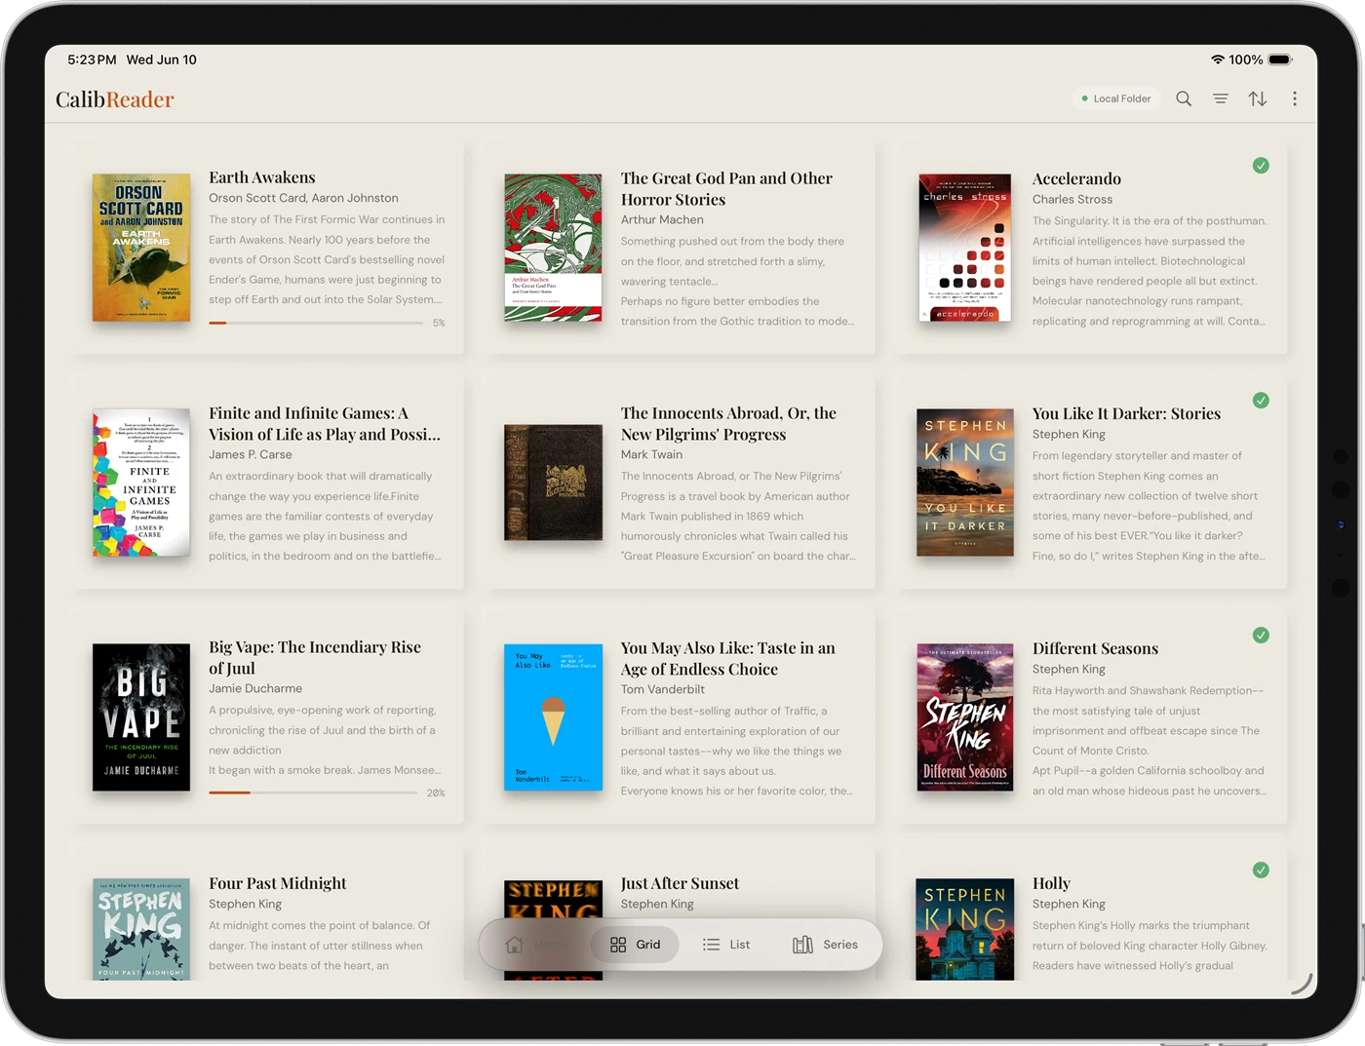This screenshot has width=1365, height=1046.
Task: Click the Different Seasons title
Action: coord(1095,648)
